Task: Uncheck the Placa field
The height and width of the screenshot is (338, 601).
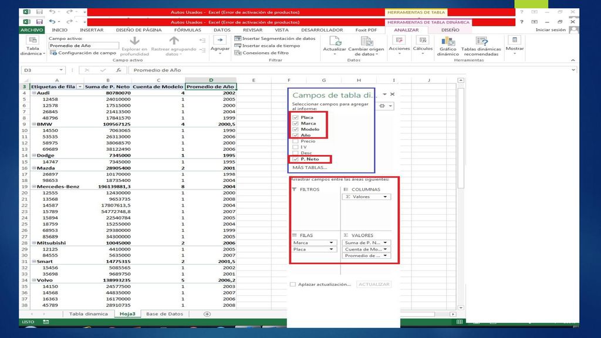Action: [x=296, y=117]
